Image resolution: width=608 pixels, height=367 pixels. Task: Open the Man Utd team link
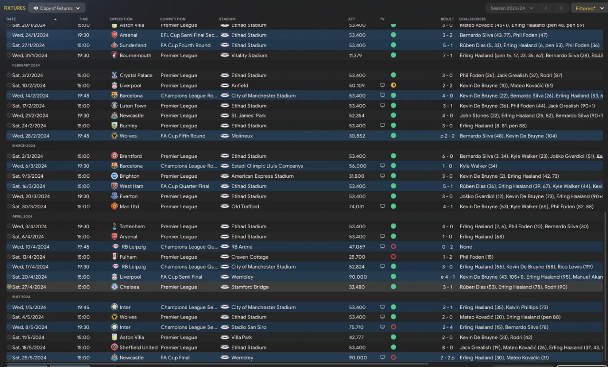(x=129, y=206)
